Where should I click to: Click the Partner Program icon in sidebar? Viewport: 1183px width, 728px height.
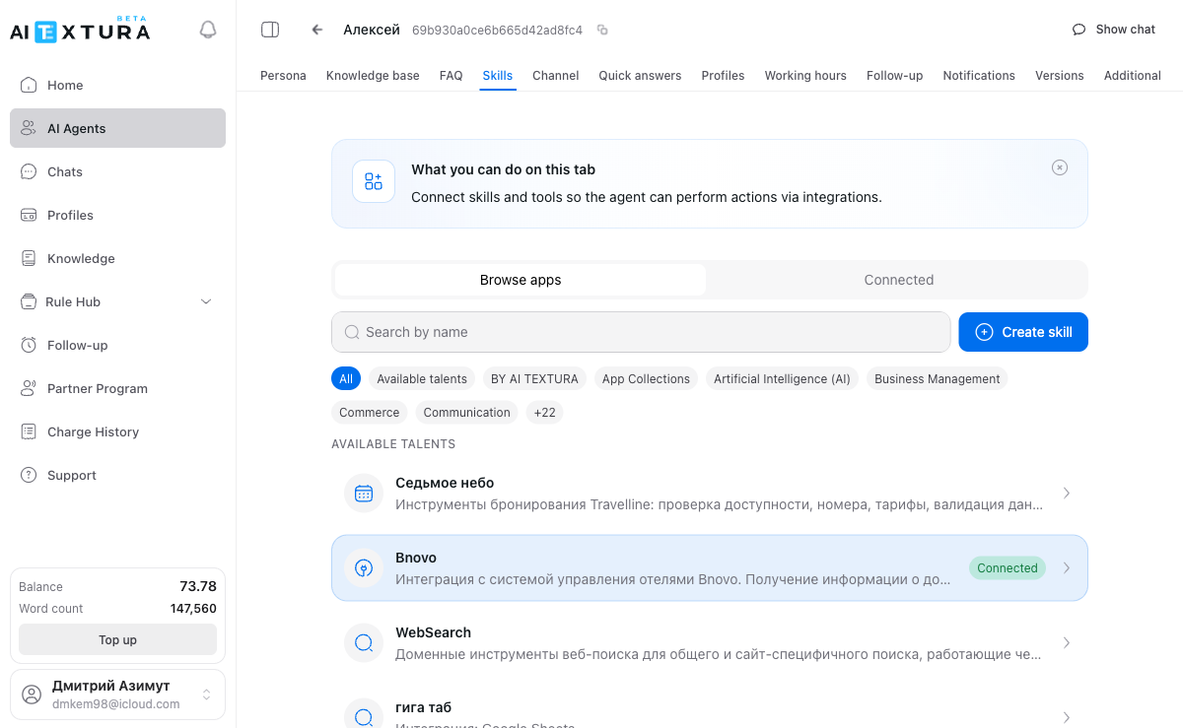click(x=30, y=388)
